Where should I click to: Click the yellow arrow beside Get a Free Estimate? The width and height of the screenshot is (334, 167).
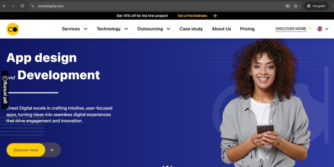click(215, 16)
